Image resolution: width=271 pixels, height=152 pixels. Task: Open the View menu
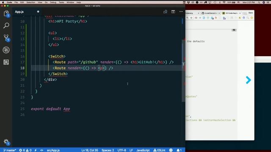click(40, 3)
